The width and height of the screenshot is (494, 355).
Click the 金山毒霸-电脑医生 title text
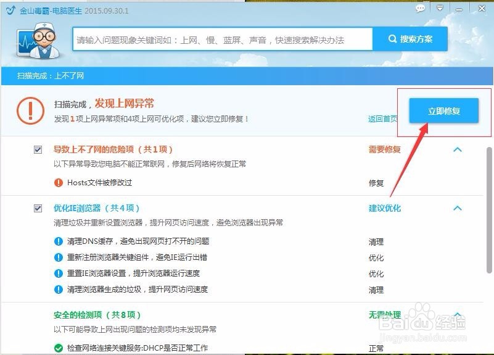(x=51, y=10)
